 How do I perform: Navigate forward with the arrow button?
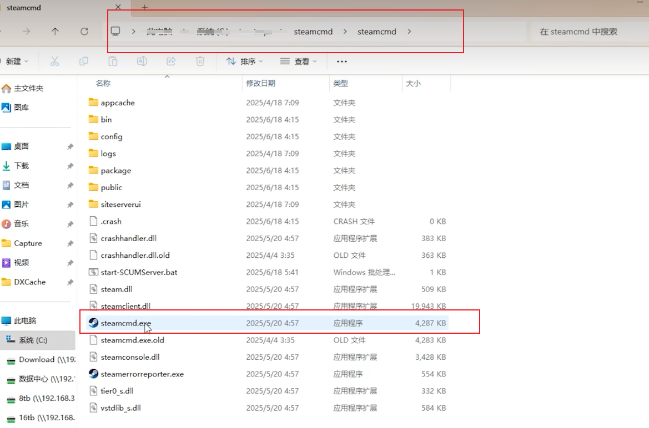point(27,32)
